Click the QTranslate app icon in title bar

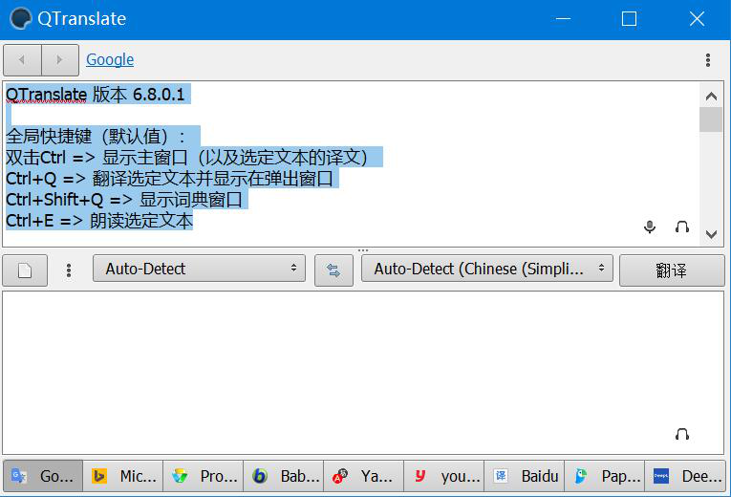tap(20, 19)
